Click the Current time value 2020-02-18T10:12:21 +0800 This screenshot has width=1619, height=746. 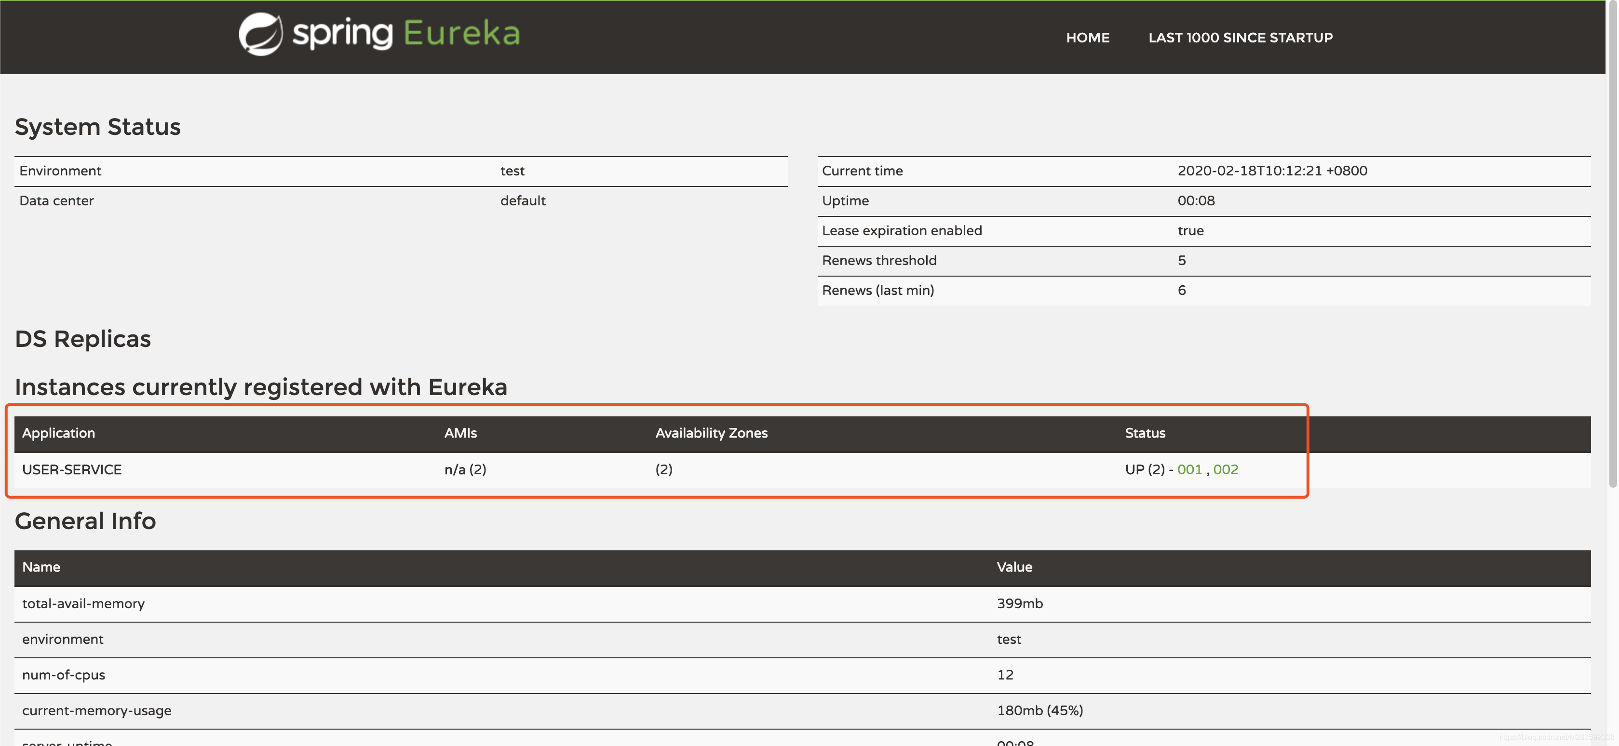tap(1272, 171)
